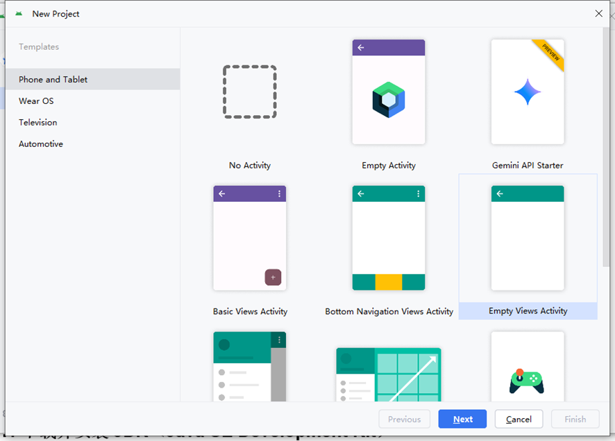Select the Basic Views Activity template
The width and height of the screenshot is (615, 441).
(x=249, y=238)
